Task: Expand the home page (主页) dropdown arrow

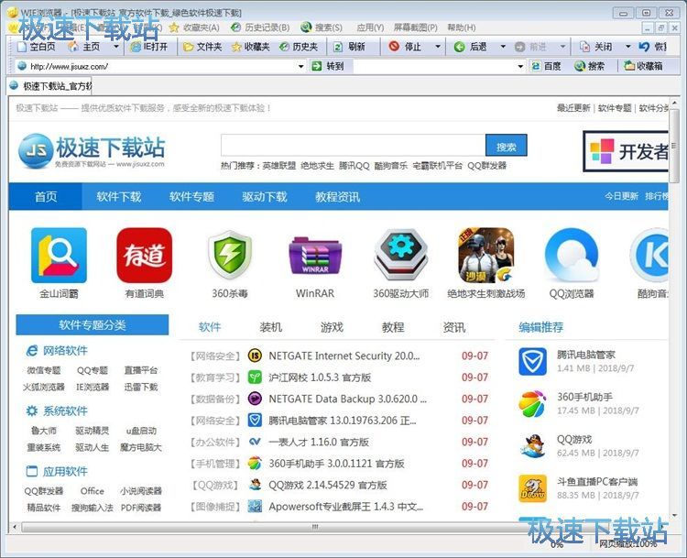Action: click(x=116, y=47)
